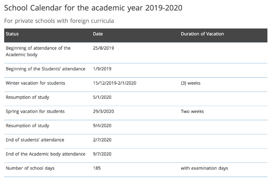Viewport: 272px width, 181px height.
Task: Select the 25/8/2019 date cell
Action: (103, 48)
